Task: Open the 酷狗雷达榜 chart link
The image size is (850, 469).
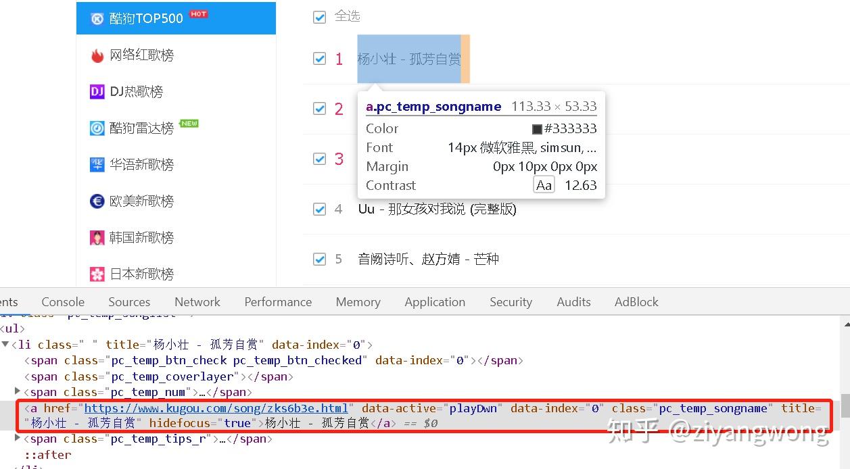Action: click(x=142, y=128)
